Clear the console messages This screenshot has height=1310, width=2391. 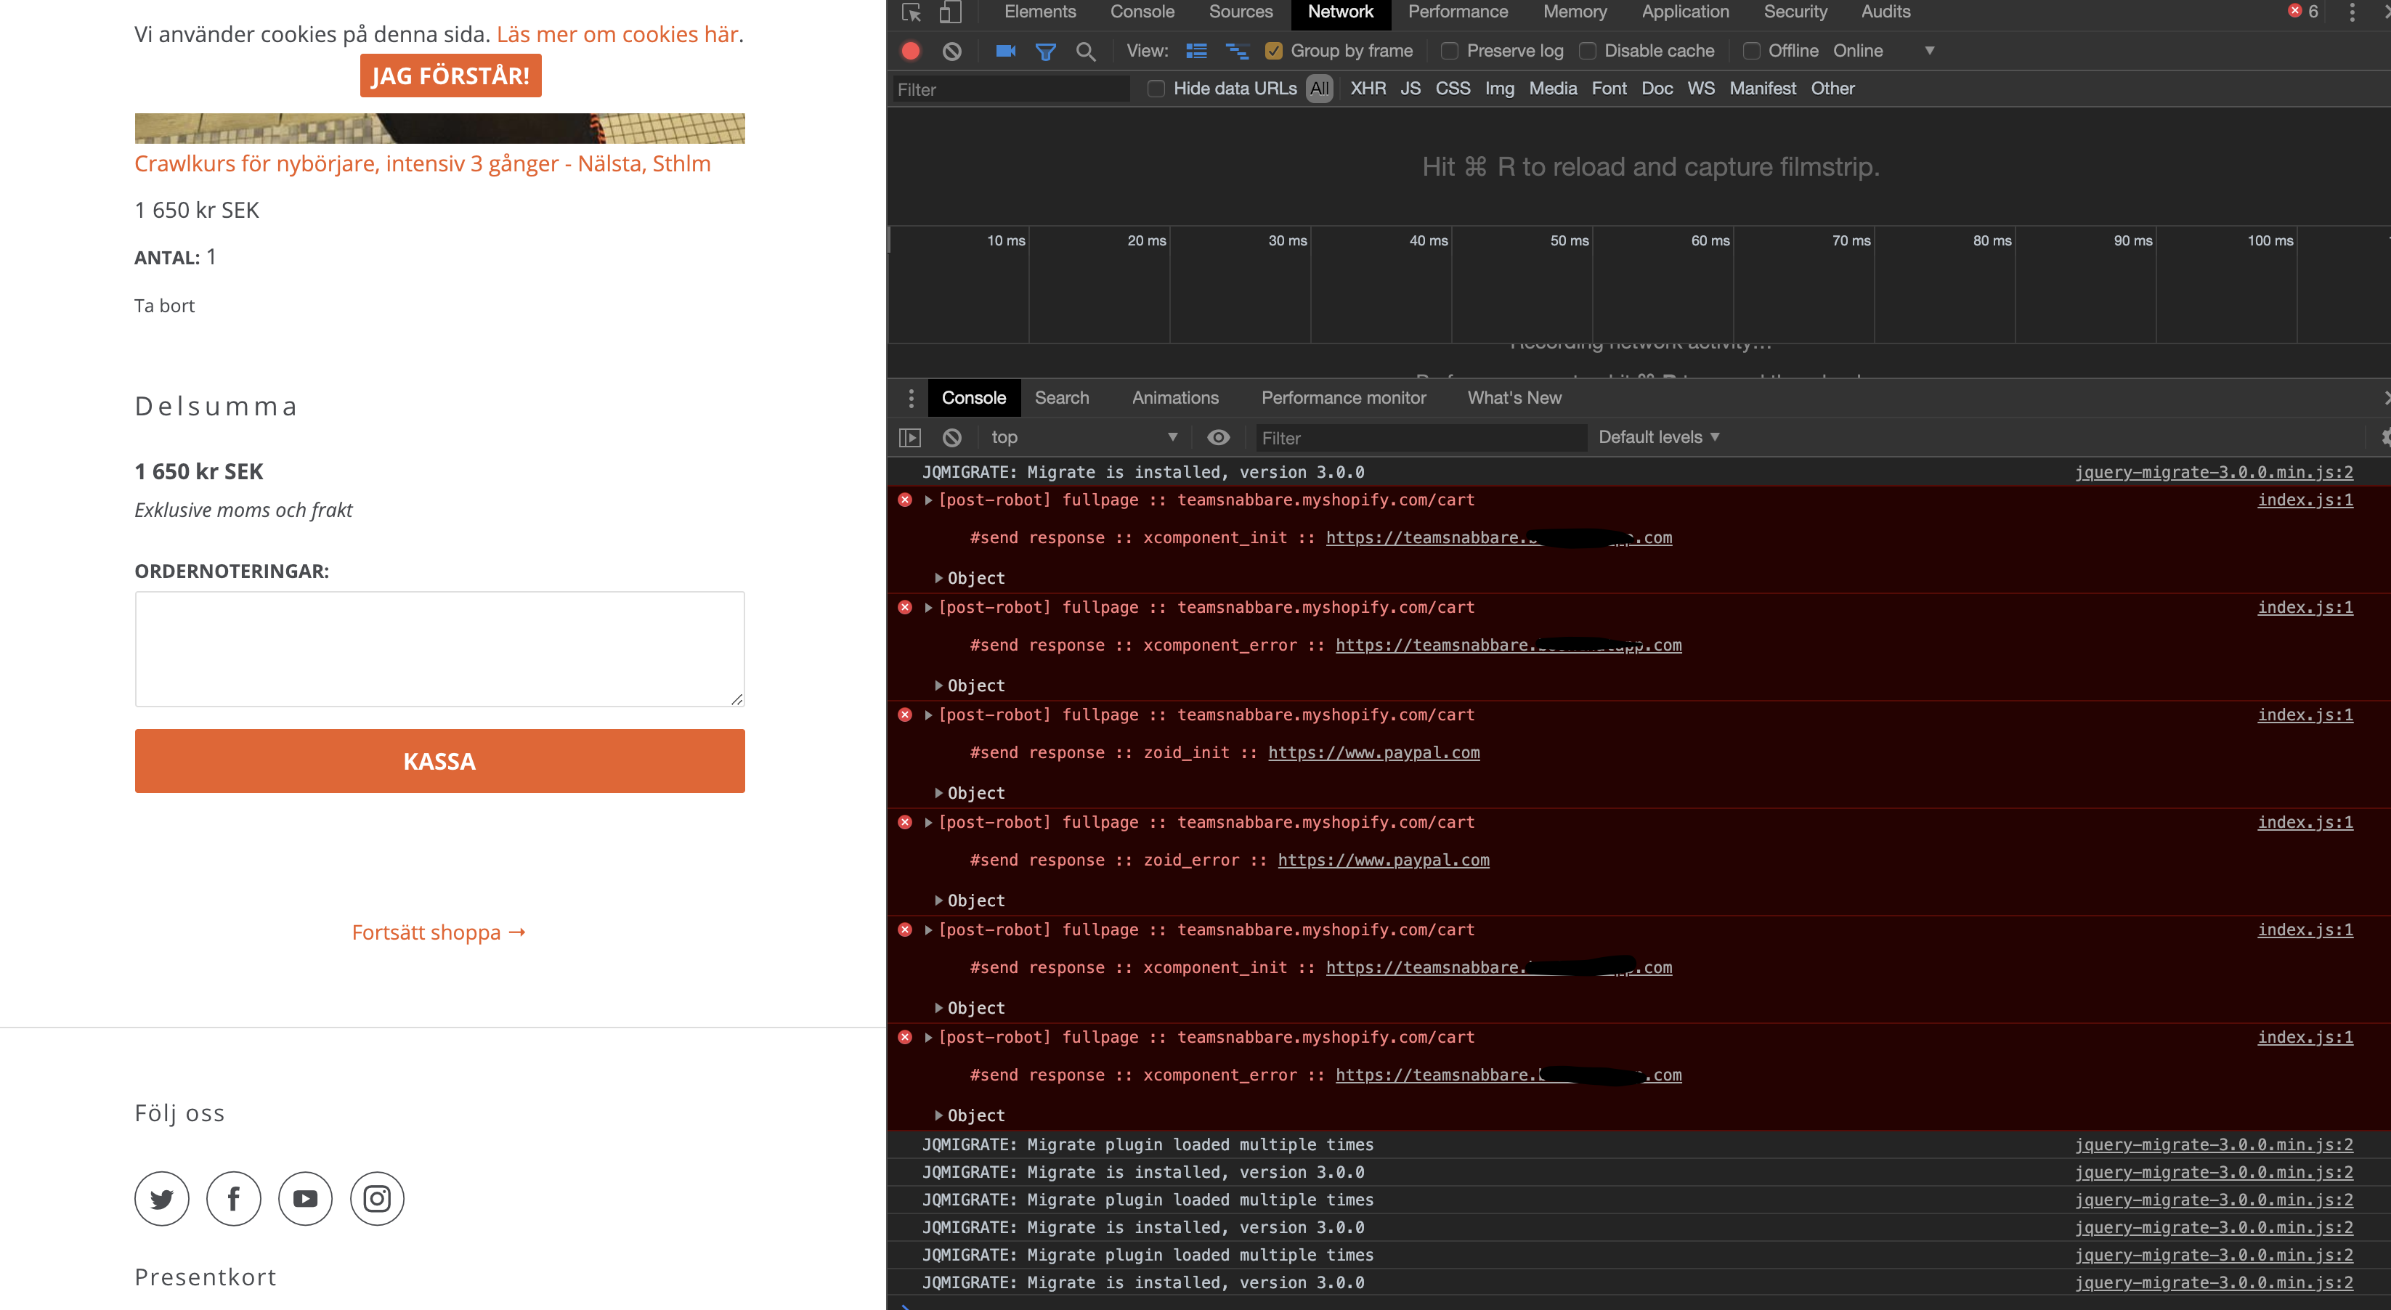(951, 437)
